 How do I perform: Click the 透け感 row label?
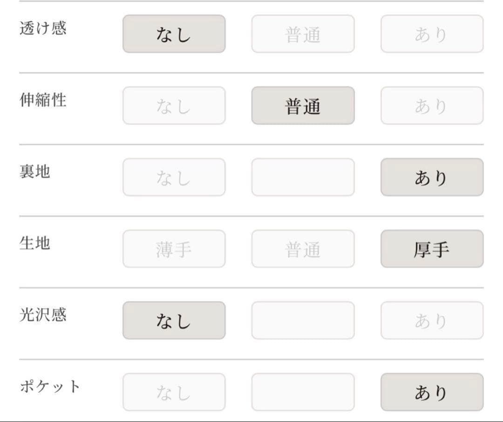43,28
